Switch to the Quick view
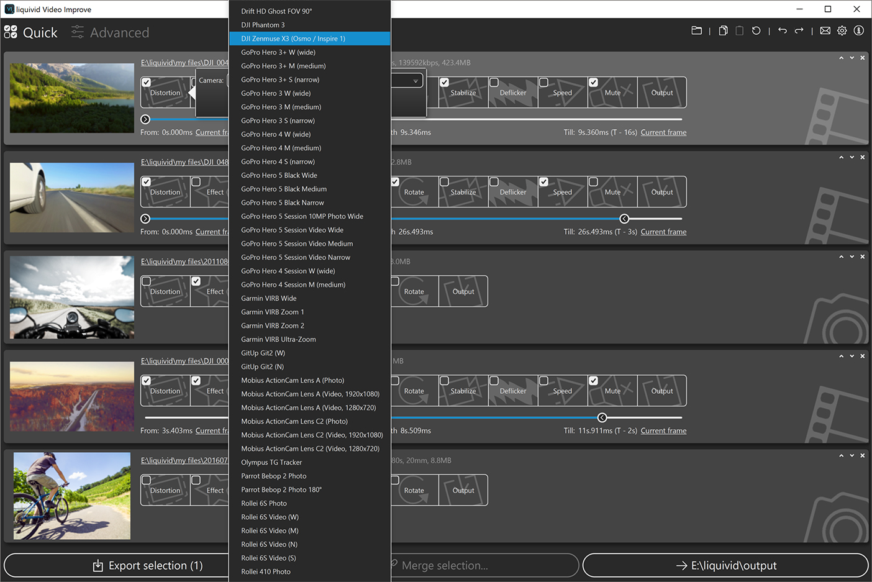 click(41, 32)
